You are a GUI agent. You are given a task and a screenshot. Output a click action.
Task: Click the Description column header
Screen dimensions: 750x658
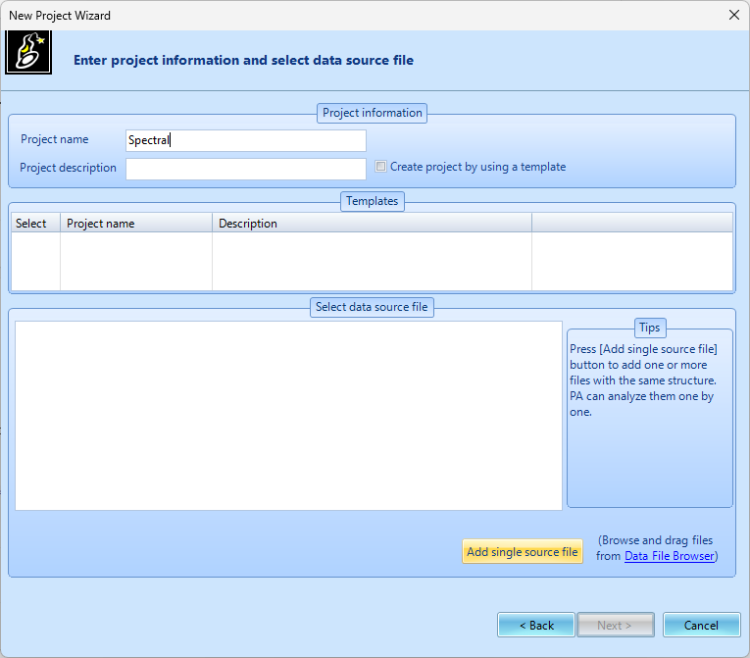373,223
